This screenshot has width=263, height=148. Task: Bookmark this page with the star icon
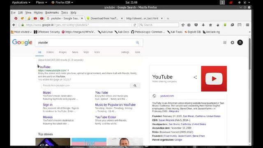point(183,25)
